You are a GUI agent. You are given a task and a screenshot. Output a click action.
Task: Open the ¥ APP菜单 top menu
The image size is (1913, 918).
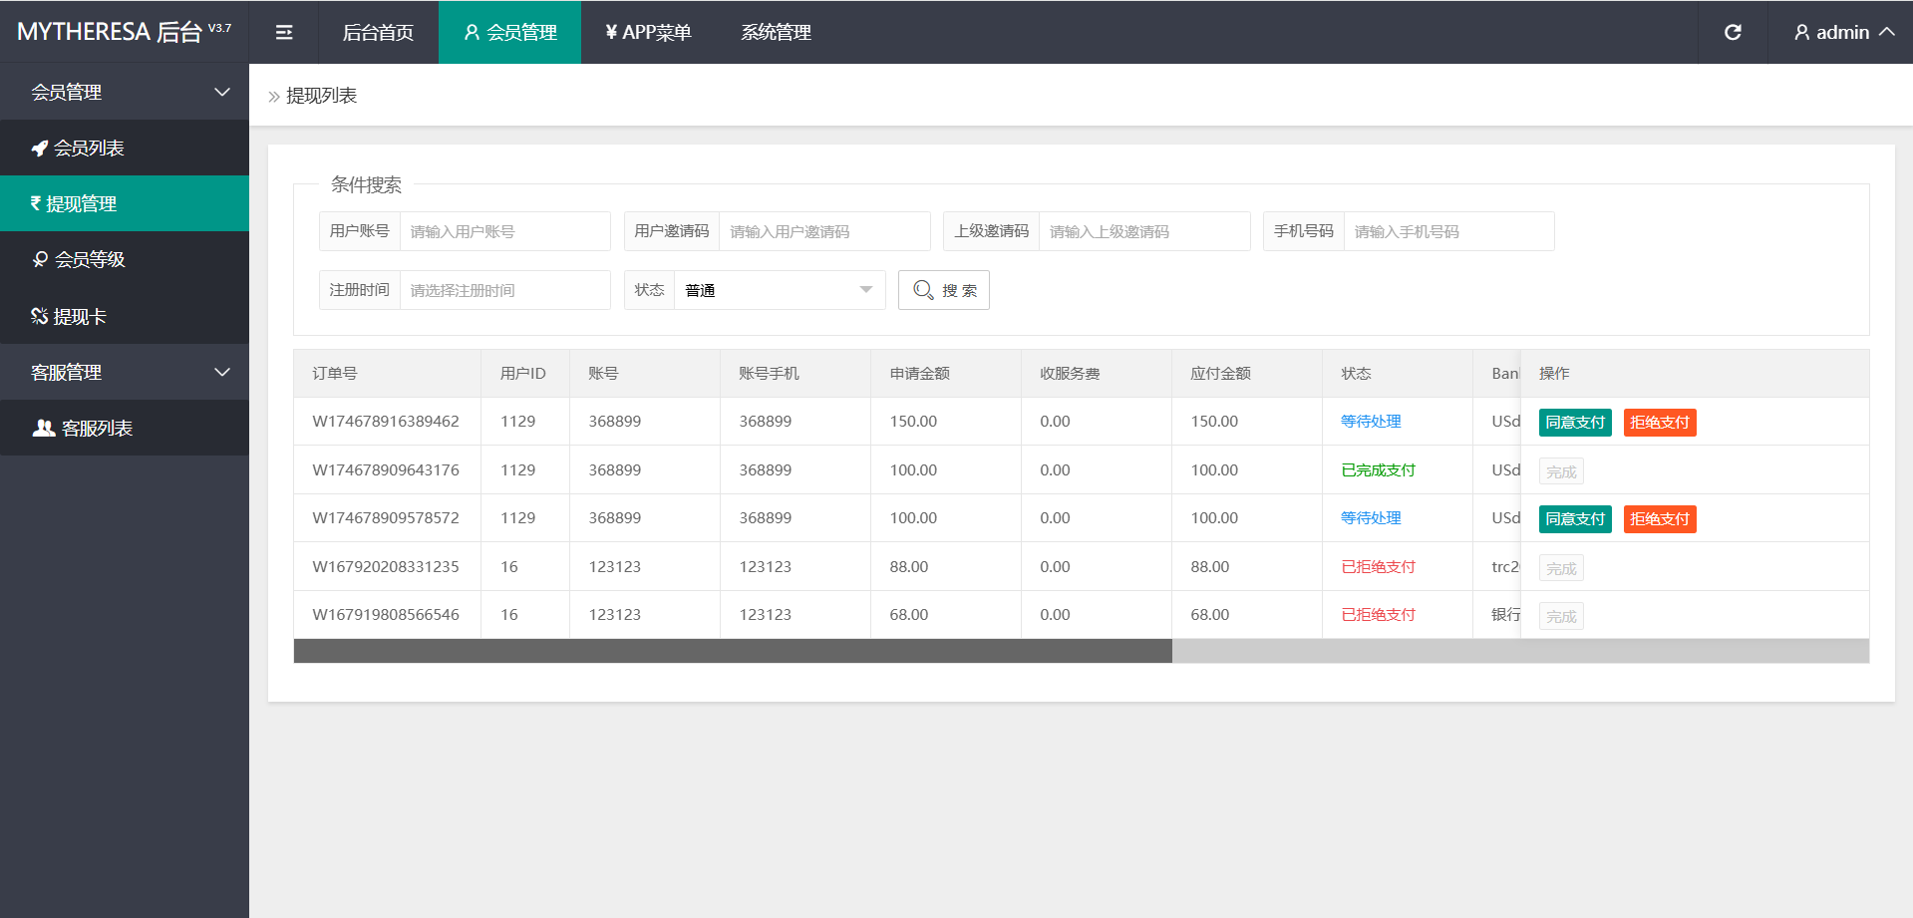648,33
